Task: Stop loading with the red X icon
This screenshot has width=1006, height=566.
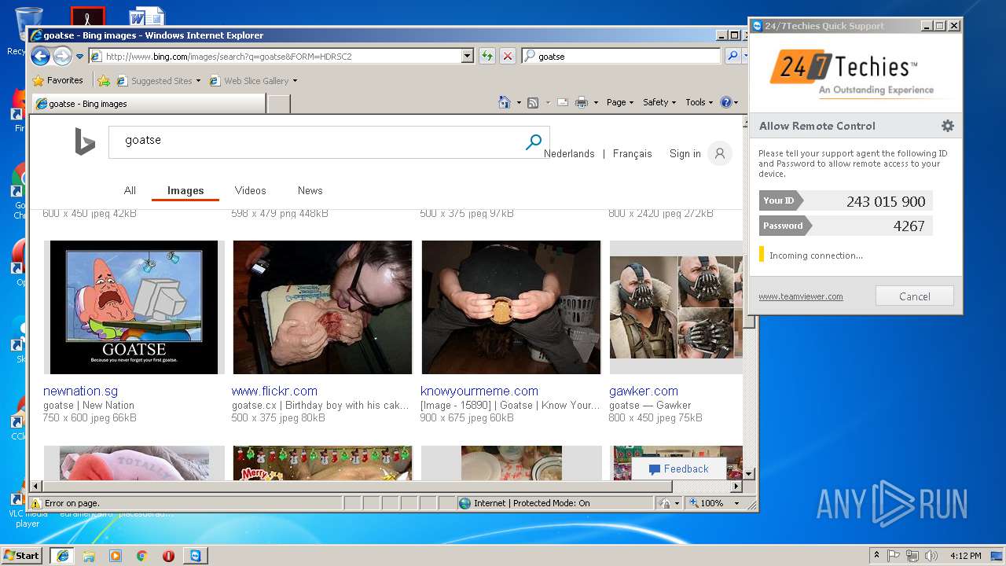Action: click(x=508, y=56)
